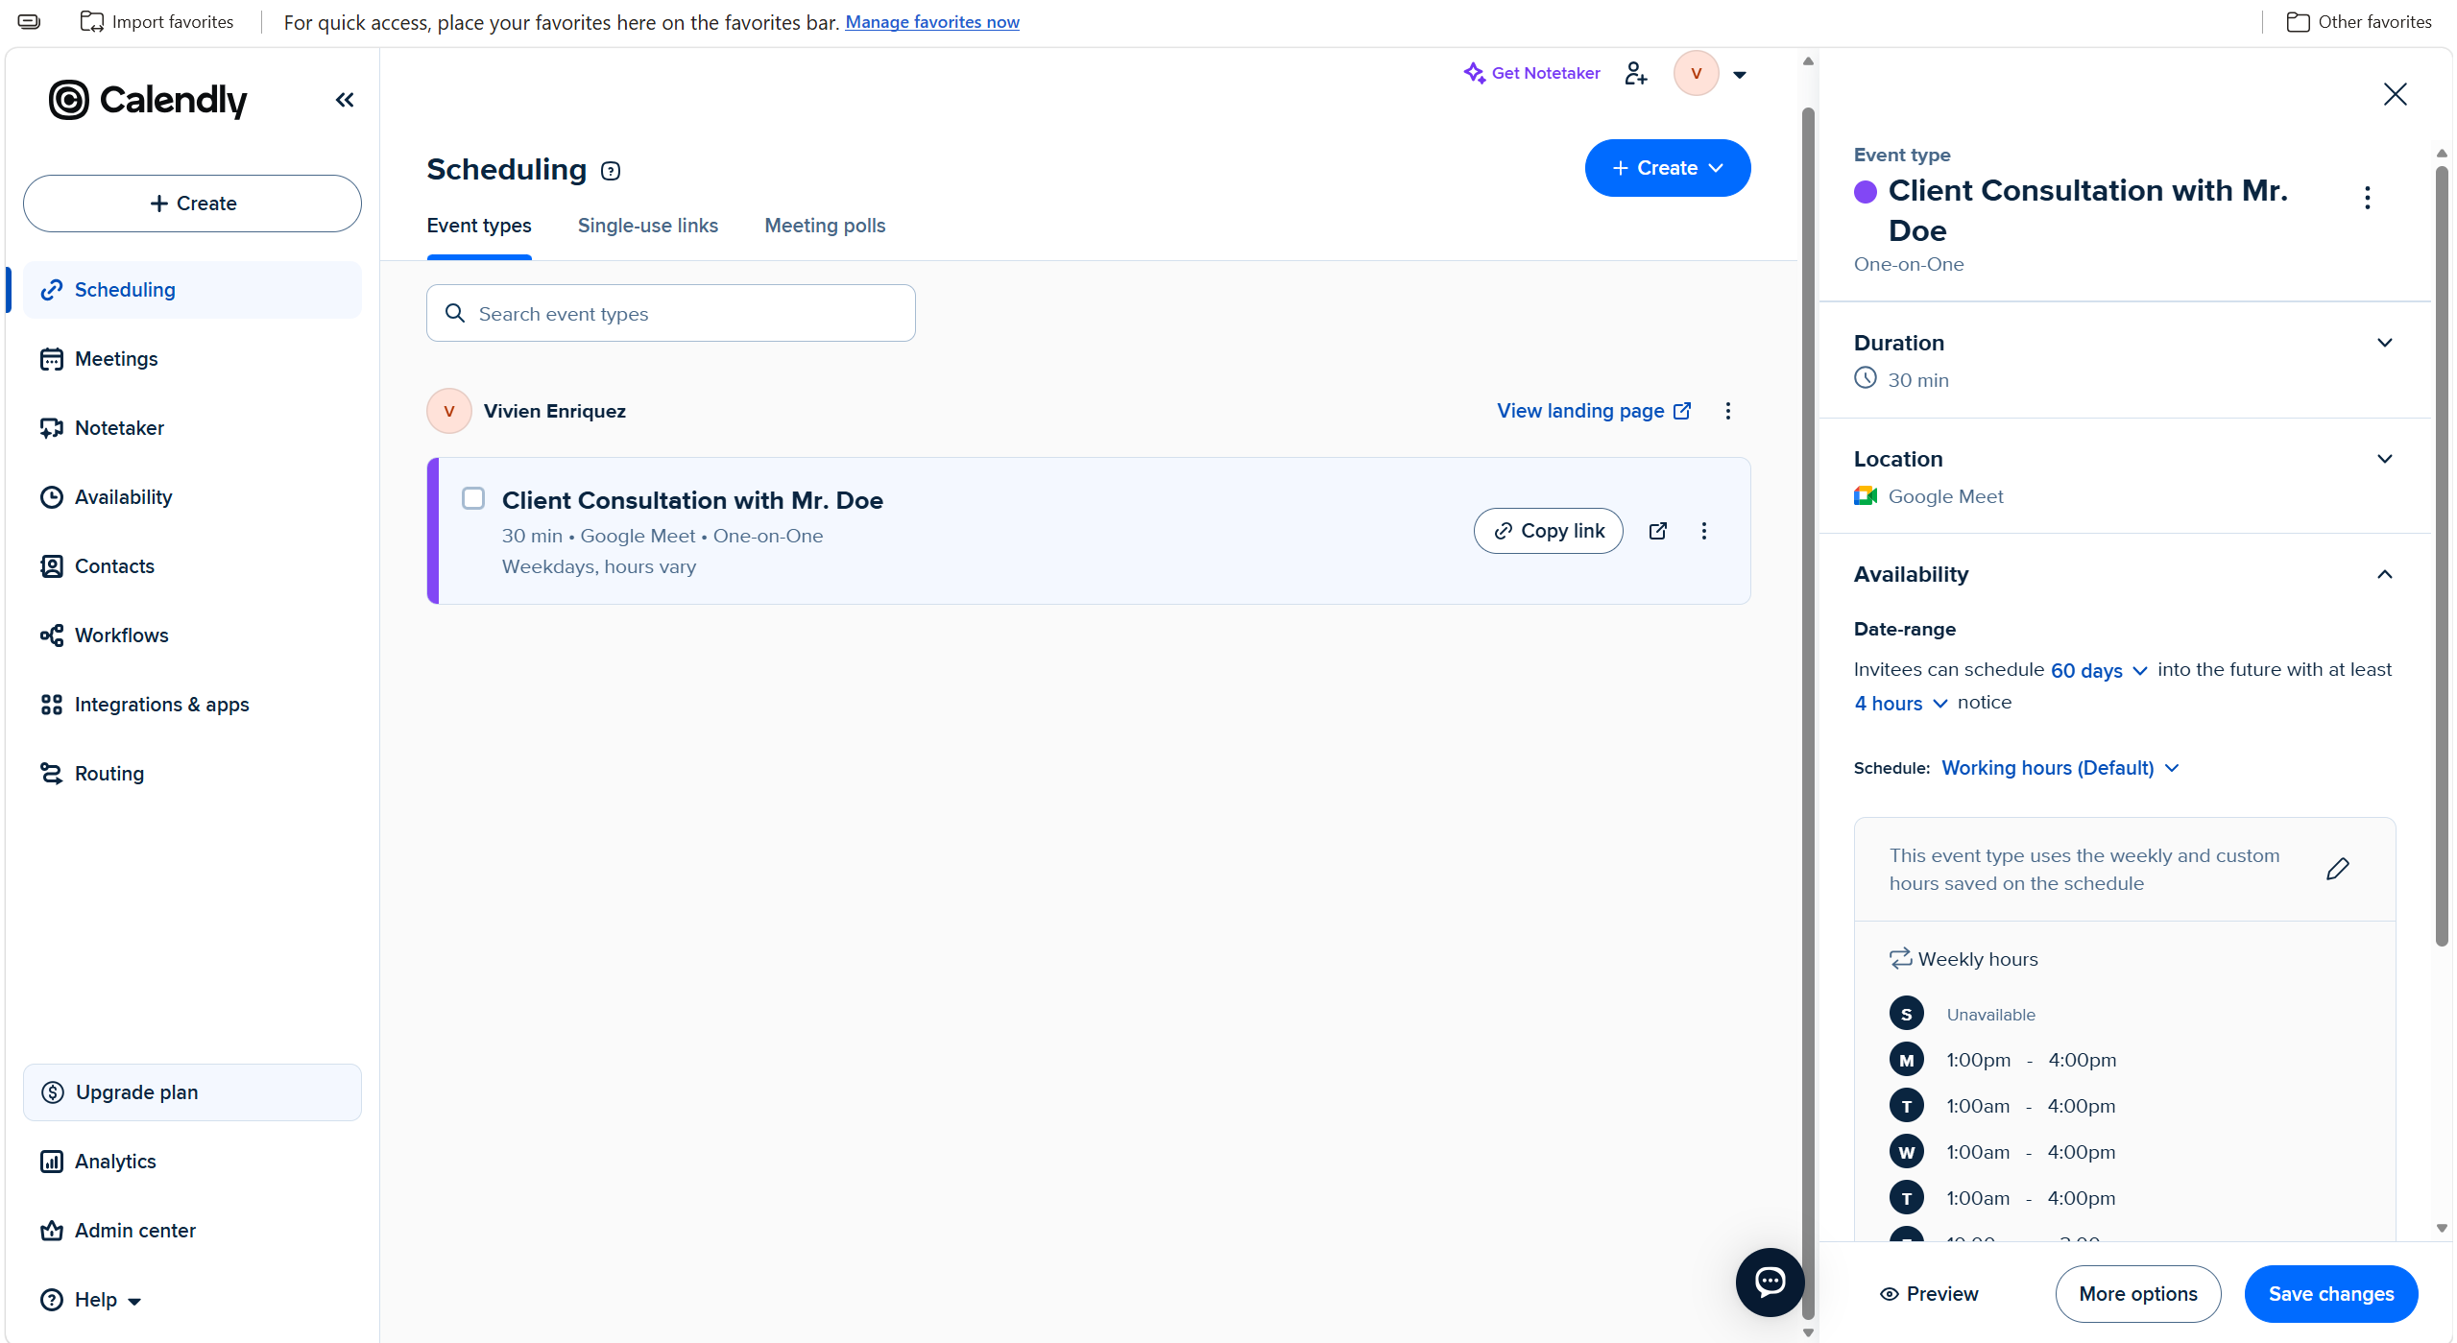Image resolution: width=2457 pixels, height=1343 pixels.
Task: Open event in new window icon beside Copy link
Action: point(1658,531)
